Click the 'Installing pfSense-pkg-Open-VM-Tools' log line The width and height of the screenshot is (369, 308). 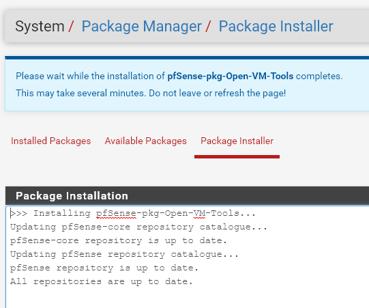click(133, 213)
